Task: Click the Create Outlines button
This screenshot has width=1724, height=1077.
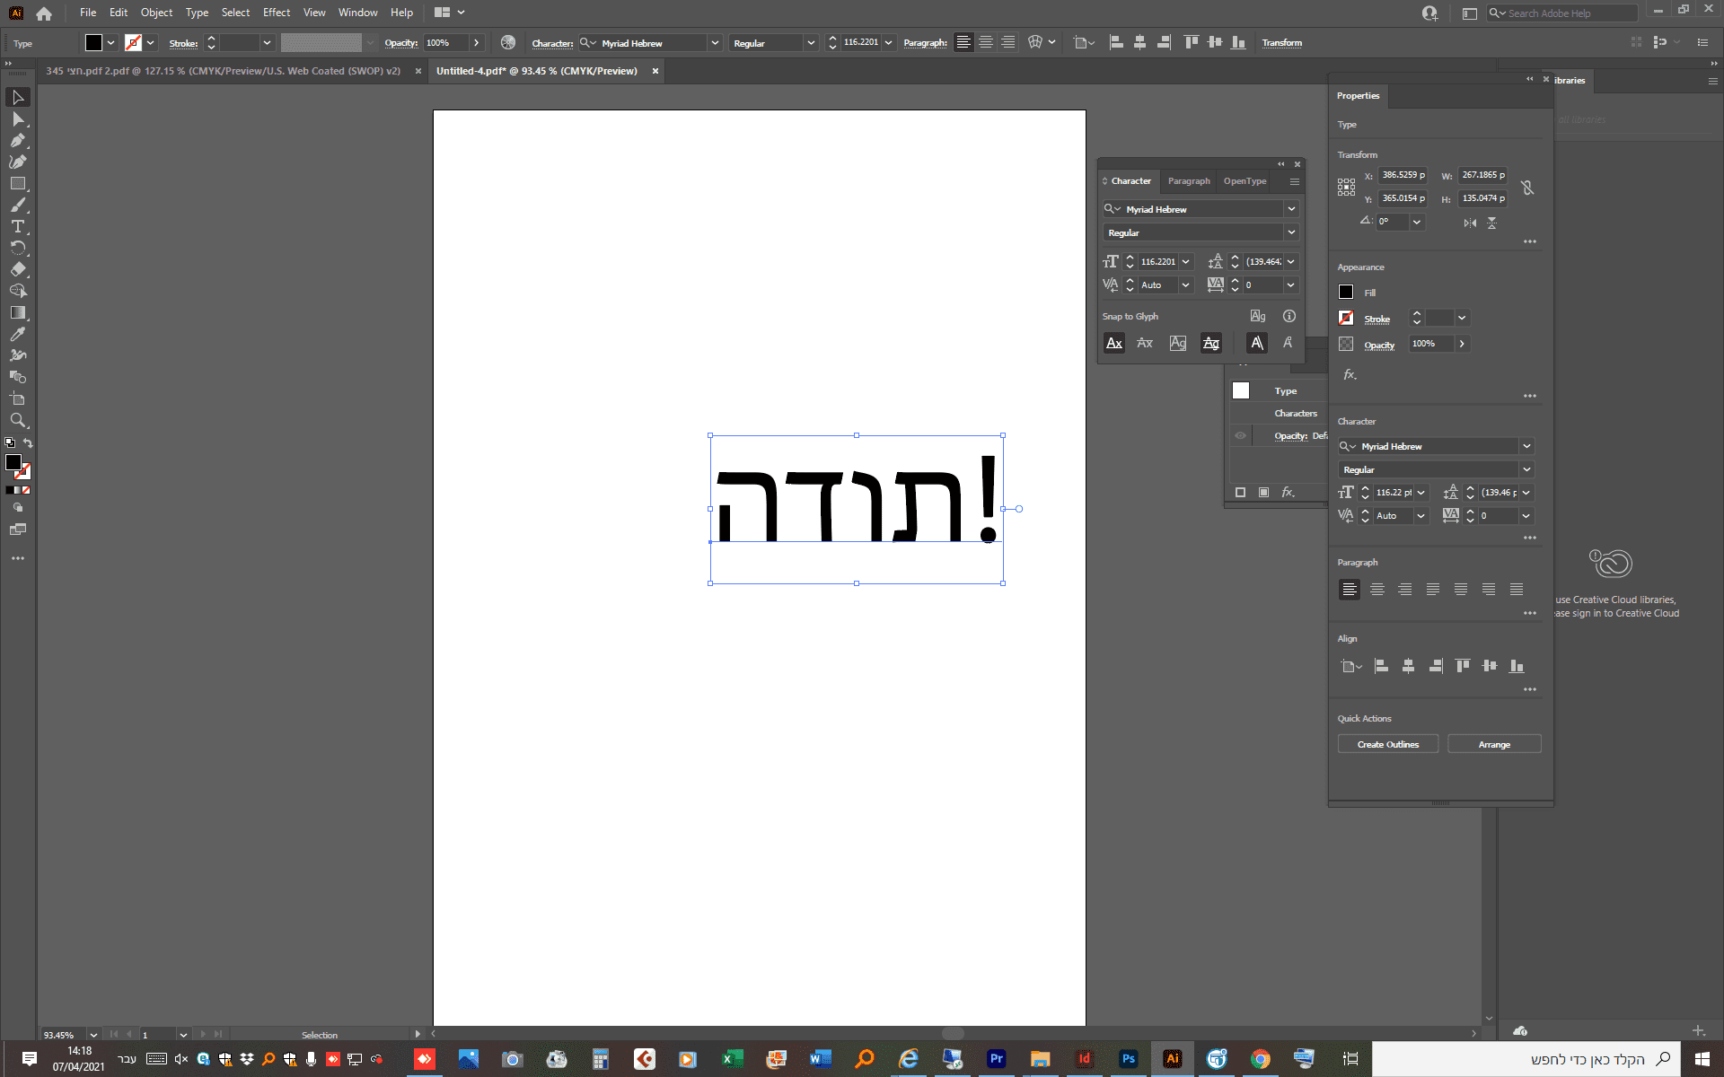Action: point(1387,744)
